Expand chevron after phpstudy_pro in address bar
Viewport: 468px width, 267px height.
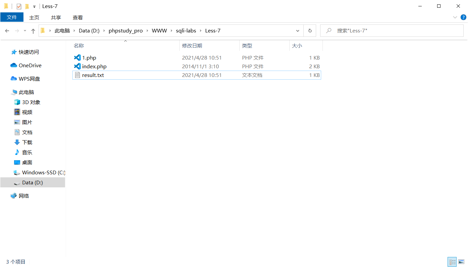click(148, 31)
